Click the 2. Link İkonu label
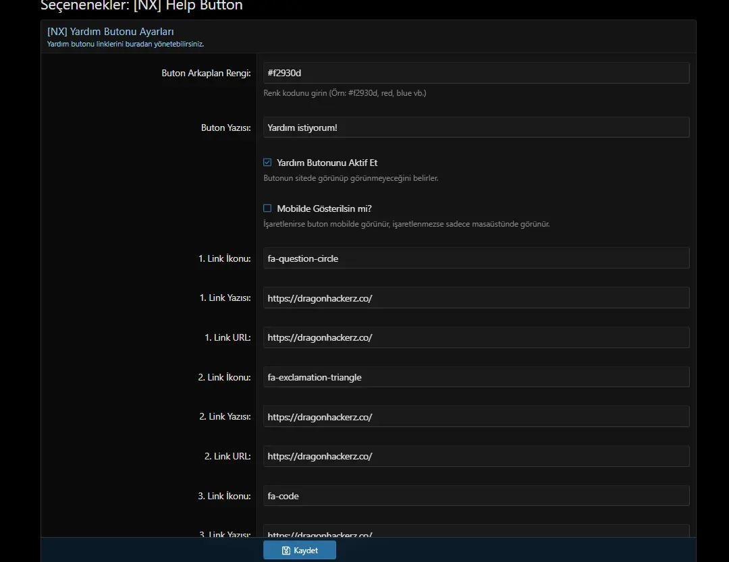The width and height of the screenshot is (729, 562). (224, 377)
